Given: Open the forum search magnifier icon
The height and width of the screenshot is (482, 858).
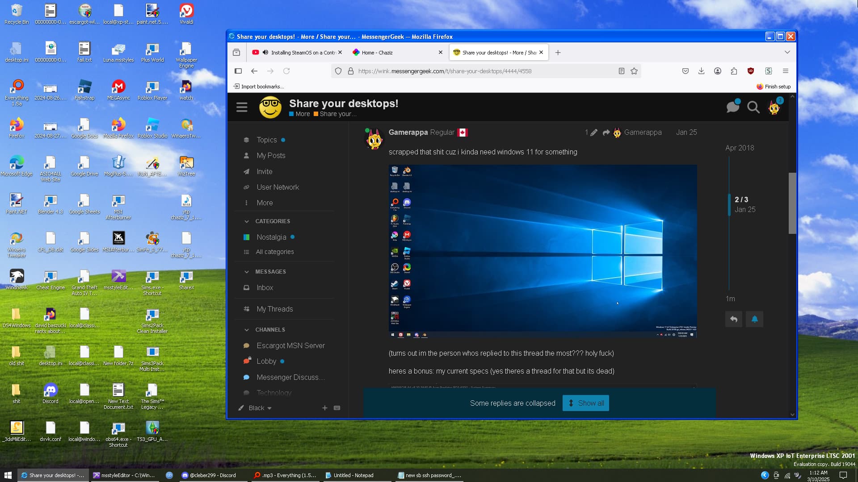Looking at the screenshot, I should [753, 107].
